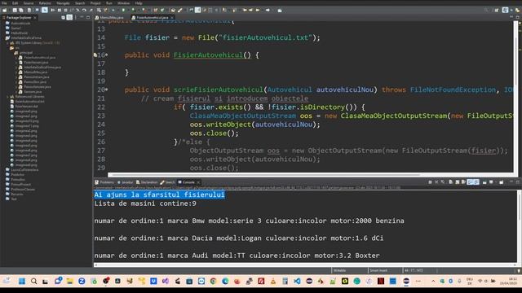Open Zoom from the taskbar

tap(82, 281)
